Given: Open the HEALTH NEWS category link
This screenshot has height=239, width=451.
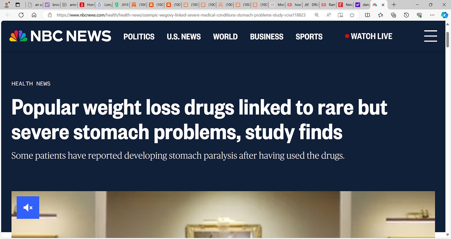Looking at the screenshot, I should [x=31, y=84].
